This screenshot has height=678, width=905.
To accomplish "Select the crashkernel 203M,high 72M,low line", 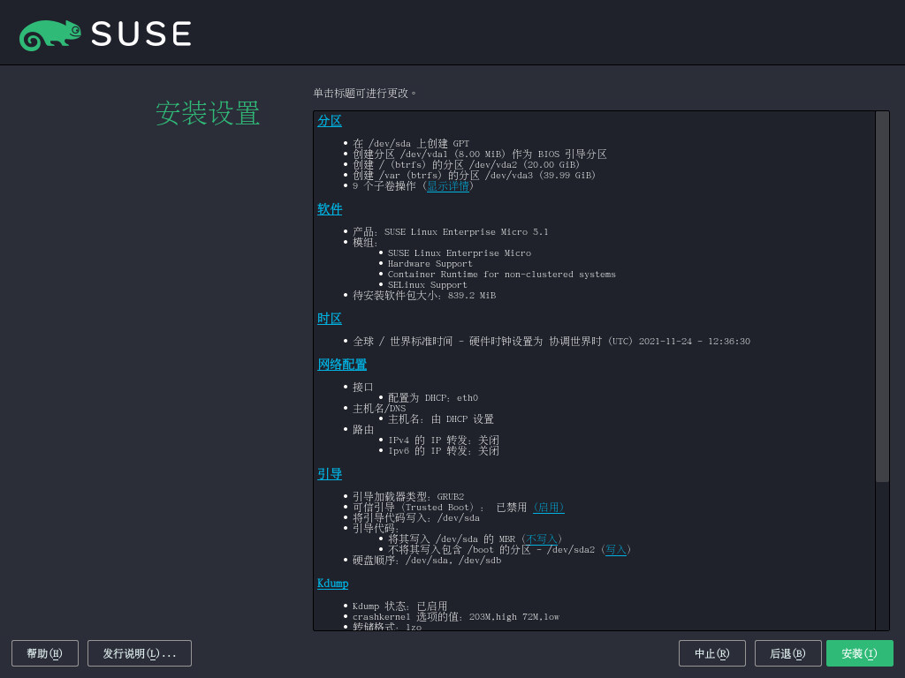I will pos(456,617).
